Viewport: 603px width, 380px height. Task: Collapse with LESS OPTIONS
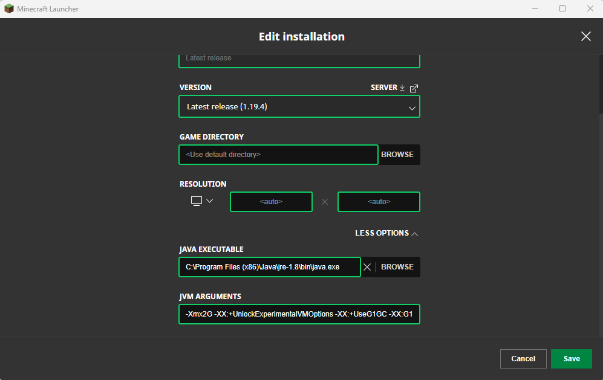coord(386,233)
